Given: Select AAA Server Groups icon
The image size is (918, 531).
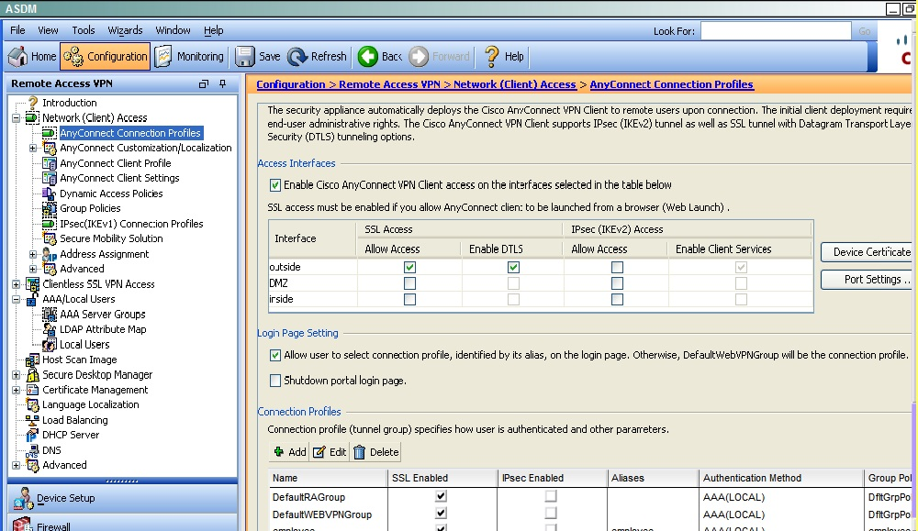Looking at the screenshot, I should pyautogui.click(x=50, y=314).
